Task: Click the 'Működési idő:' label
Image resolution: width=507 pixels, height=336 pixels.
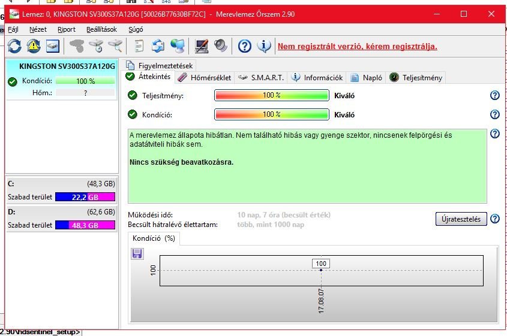Action: click(151, 214)
